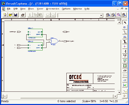Open the File menu

(x=9, y=9)
